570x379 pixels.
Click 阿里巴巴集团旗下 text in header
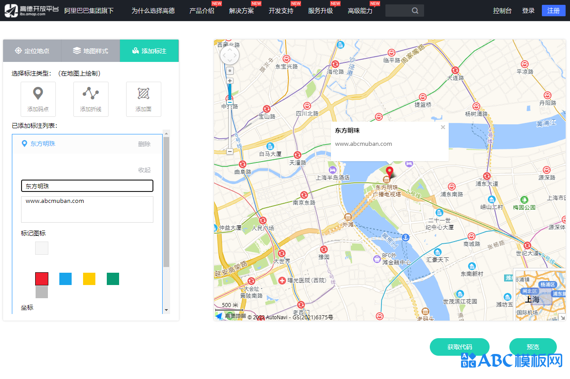coord(89,11)
